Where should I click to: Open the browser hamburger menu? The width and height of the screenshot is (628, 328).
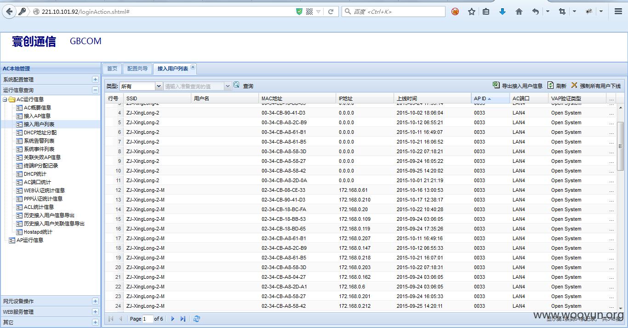[618, 12]
